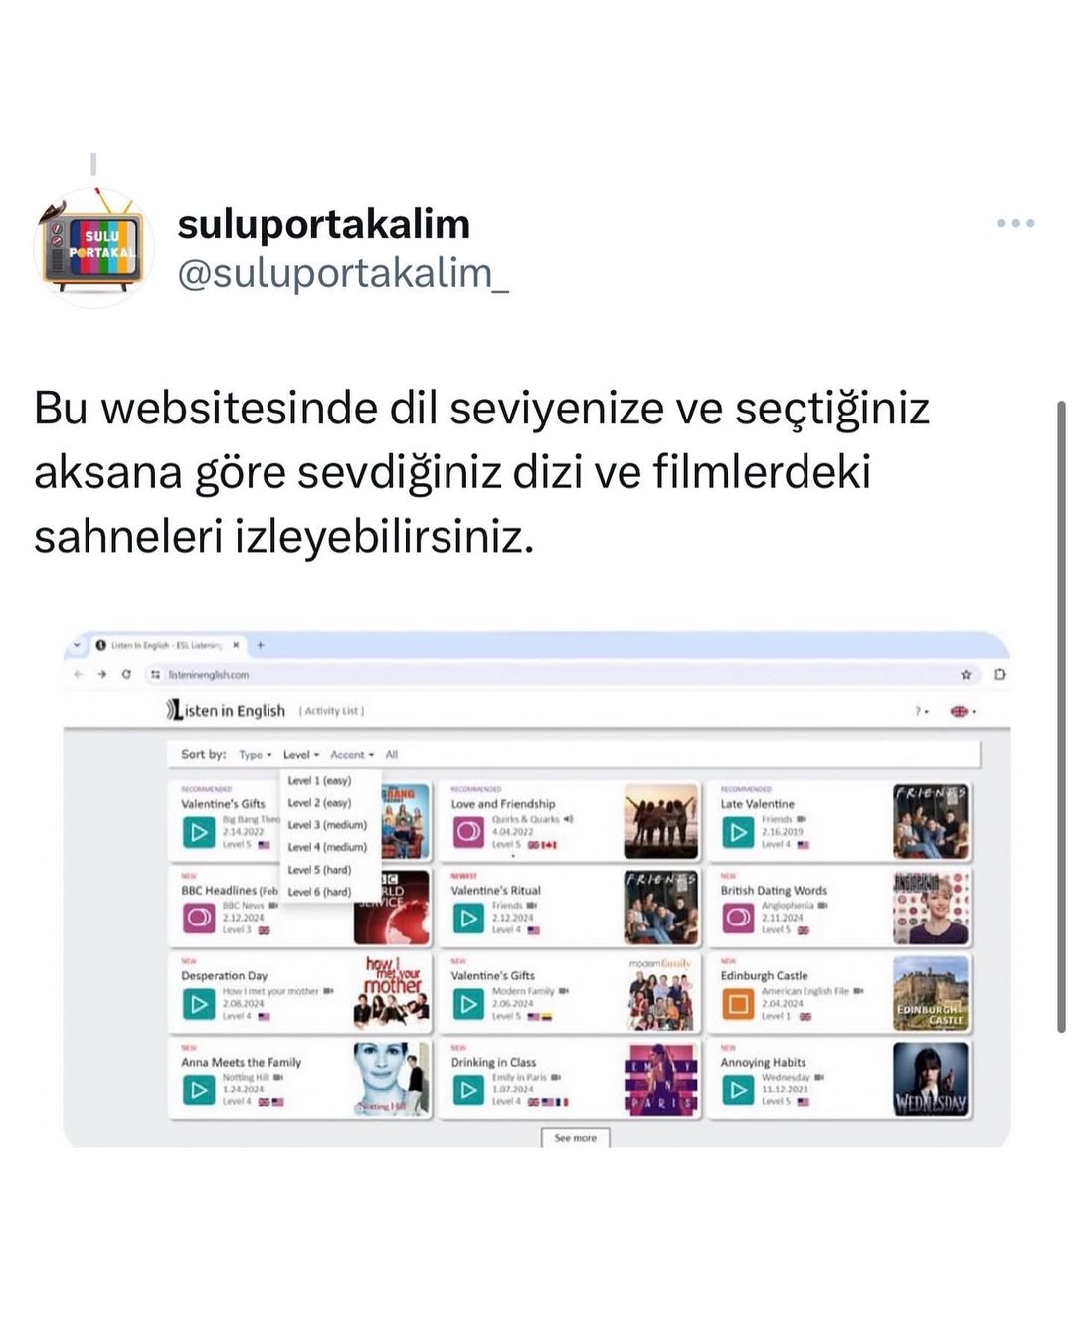Choose Level 6 (hard) in the dropdown
Viewport: 1074px width, 1342px height.
[x=319, y=892]
